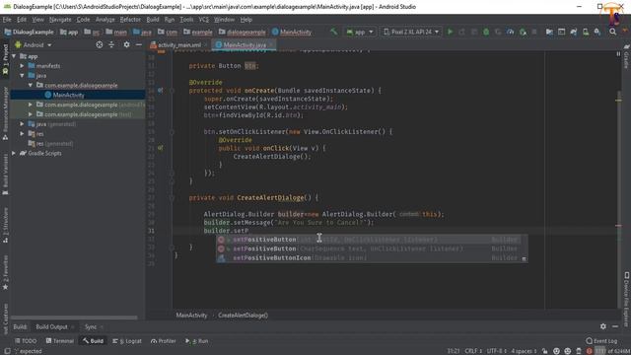
Task: Click the Profile app gauge icon
Action: (x=511, y=32)
